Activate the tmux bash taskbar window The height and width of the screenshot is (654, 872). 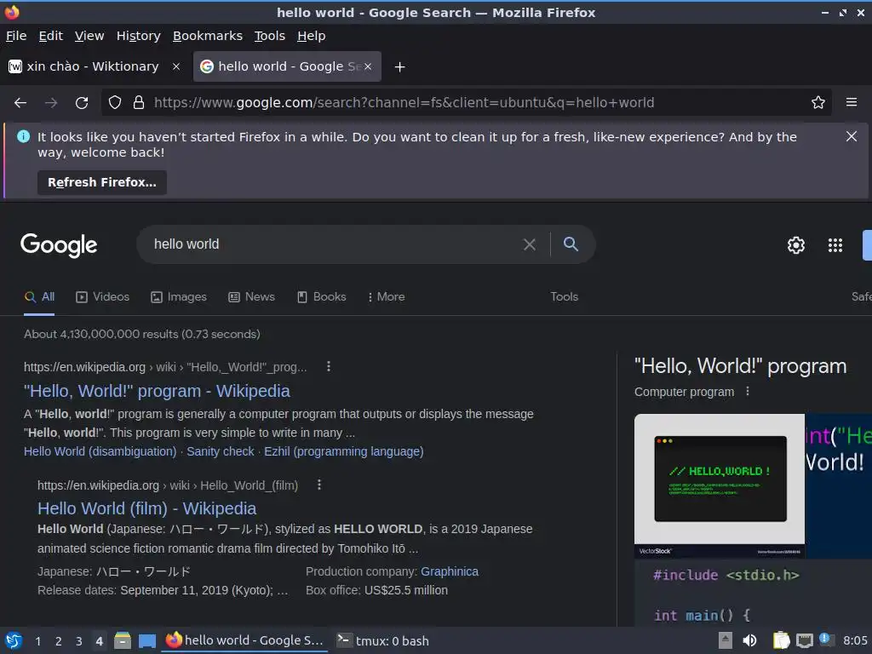[384, 640]
